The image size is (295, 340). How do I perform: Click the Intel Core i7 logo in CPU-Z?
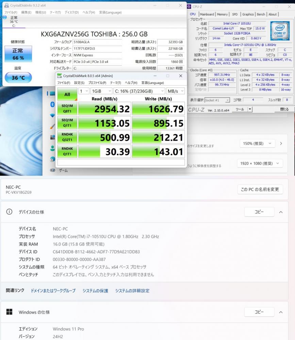tap(280, 31)
